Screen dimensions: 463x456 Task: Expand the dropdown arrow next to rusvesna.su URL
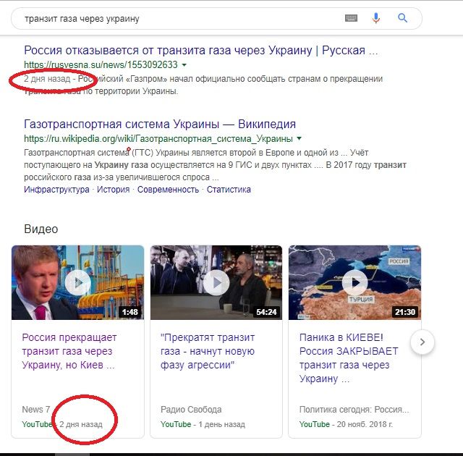(x=184, y=64)
